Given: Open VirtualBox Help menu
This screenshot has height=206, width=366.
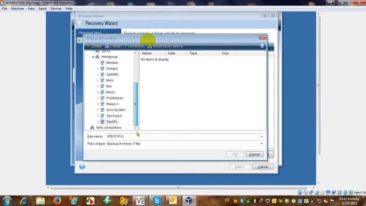Looking at the screenshot, I should (x=69, y=9).
